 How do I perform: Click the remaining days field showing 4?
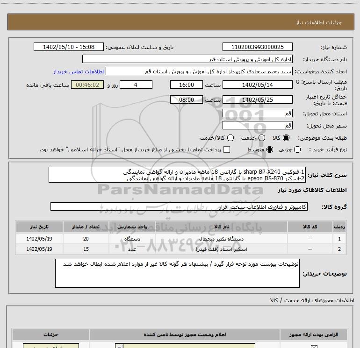136,85
